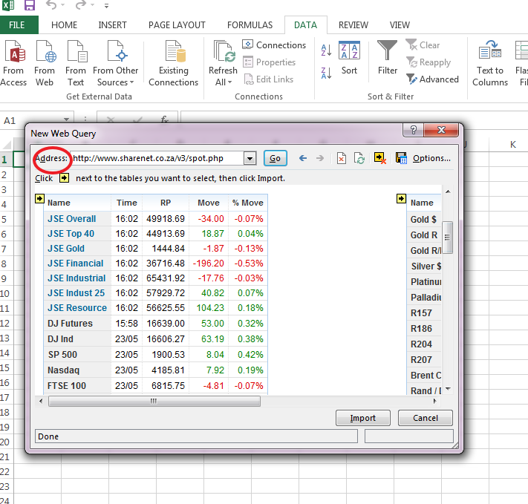Open the JSE Industrial link
Image resolution: width=528 pixels, height=504 pixels.
pyautogui.click(x=76, y=278)
